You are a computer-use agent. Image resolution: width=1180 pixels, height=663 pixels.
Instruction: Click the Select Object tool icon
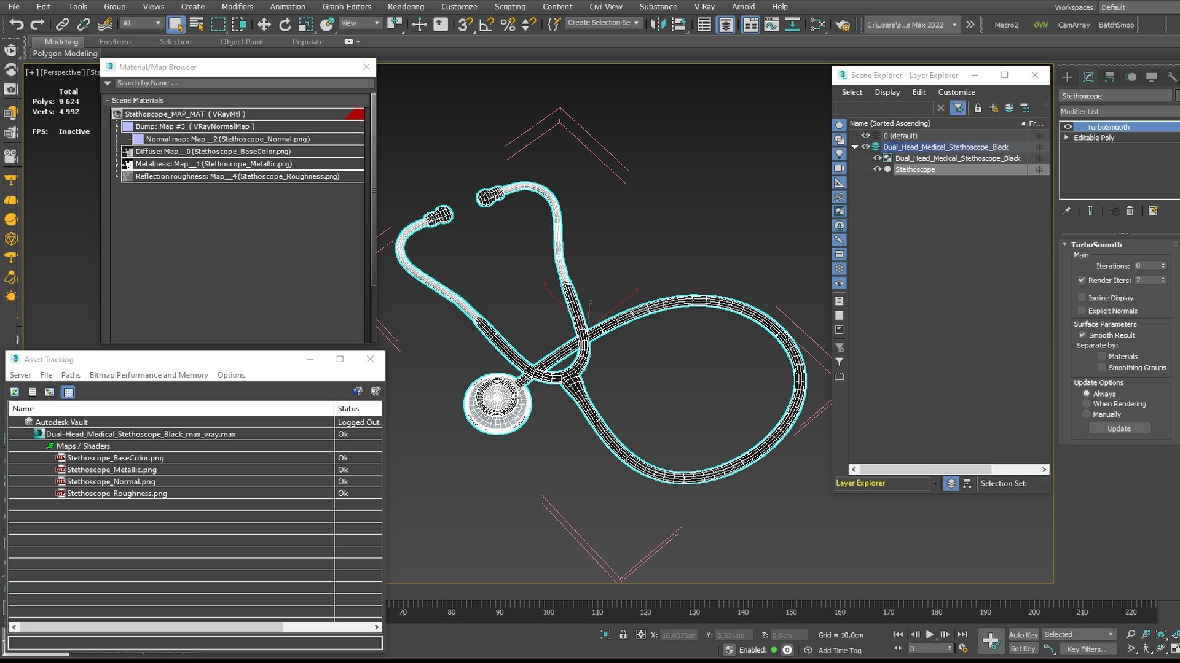[x=176, y=25]
